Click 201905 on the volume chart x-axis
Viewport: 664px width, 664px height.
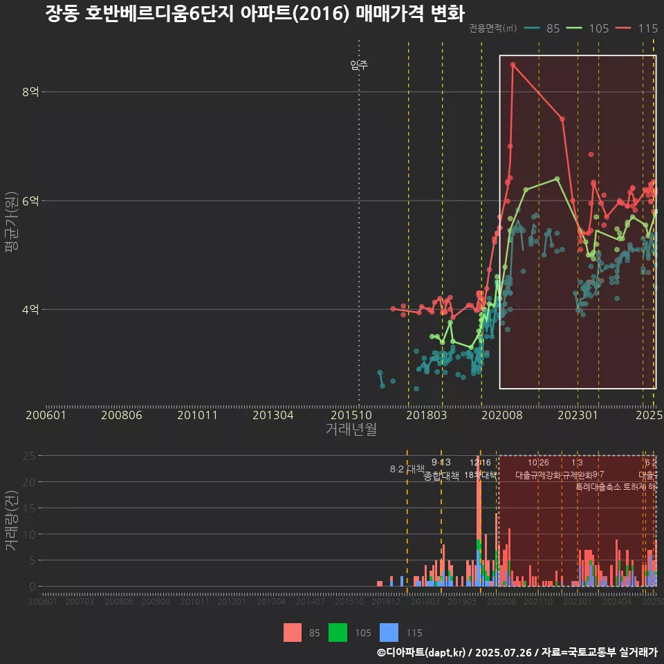pos(462,601)
